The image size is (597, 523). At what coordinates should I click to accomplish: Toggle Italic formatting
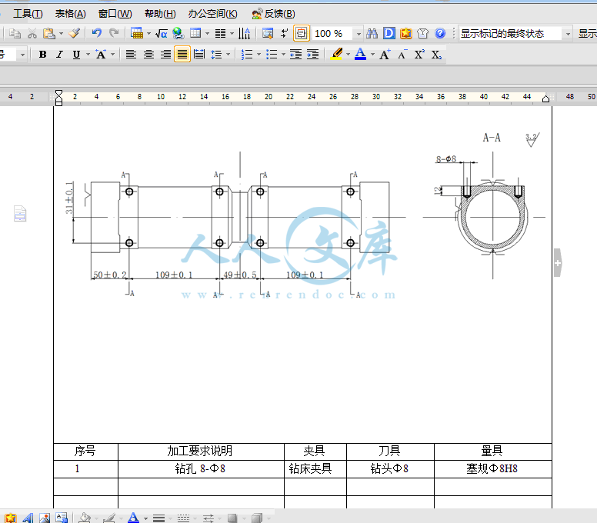coord(59,55)
